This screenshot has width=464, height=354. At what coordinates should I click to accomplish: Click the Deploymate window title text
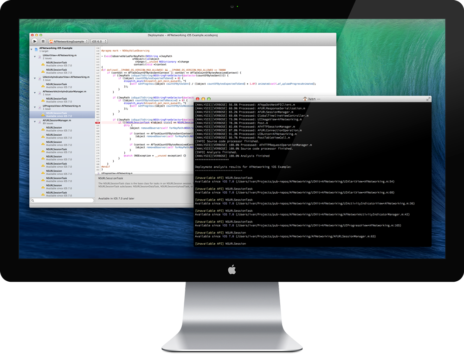tap(182, 35)
